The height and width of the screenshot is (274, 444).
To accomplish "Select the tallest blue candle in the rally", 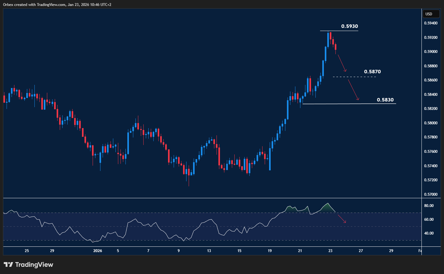I will coord(288,110).
